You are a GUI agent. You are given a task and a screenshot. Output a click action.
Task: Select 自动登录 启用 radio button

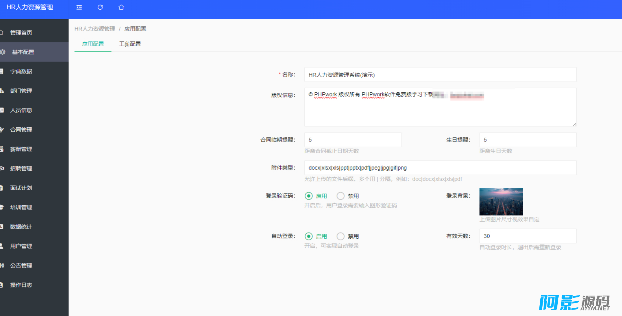point(309,236)
